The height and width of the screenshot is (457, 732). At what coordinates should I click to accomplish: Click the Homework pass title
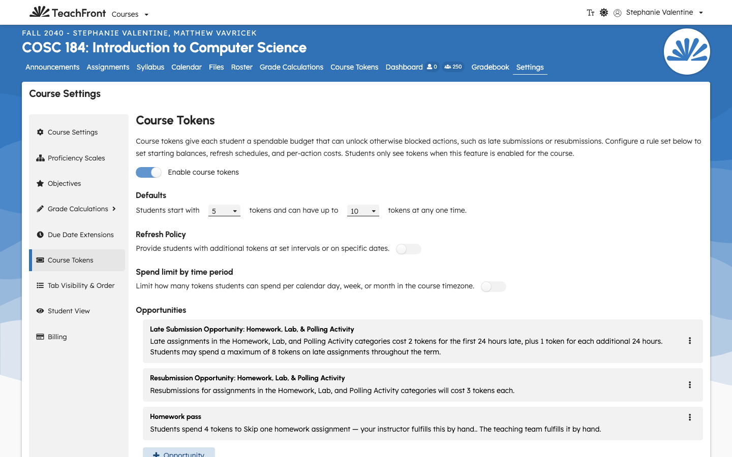[175, 416]
